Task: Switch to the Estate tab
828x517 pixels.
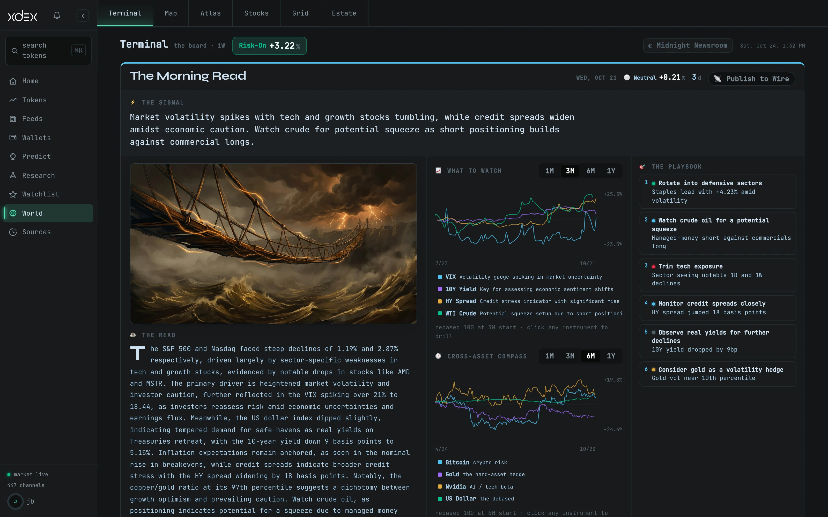Action: point(344,13)
